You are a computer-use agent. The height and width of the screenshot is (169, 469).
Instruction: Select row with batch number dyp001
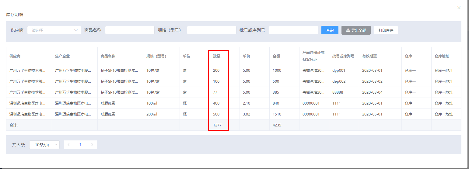(x=339, y=71)
